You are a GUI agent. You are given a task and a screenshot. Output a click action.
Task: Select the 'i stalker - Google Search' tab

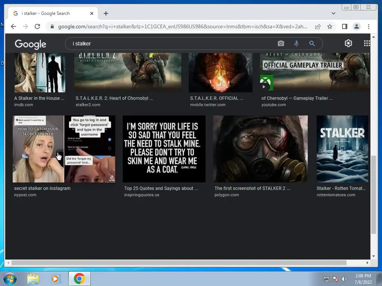[x=53, y=13]
